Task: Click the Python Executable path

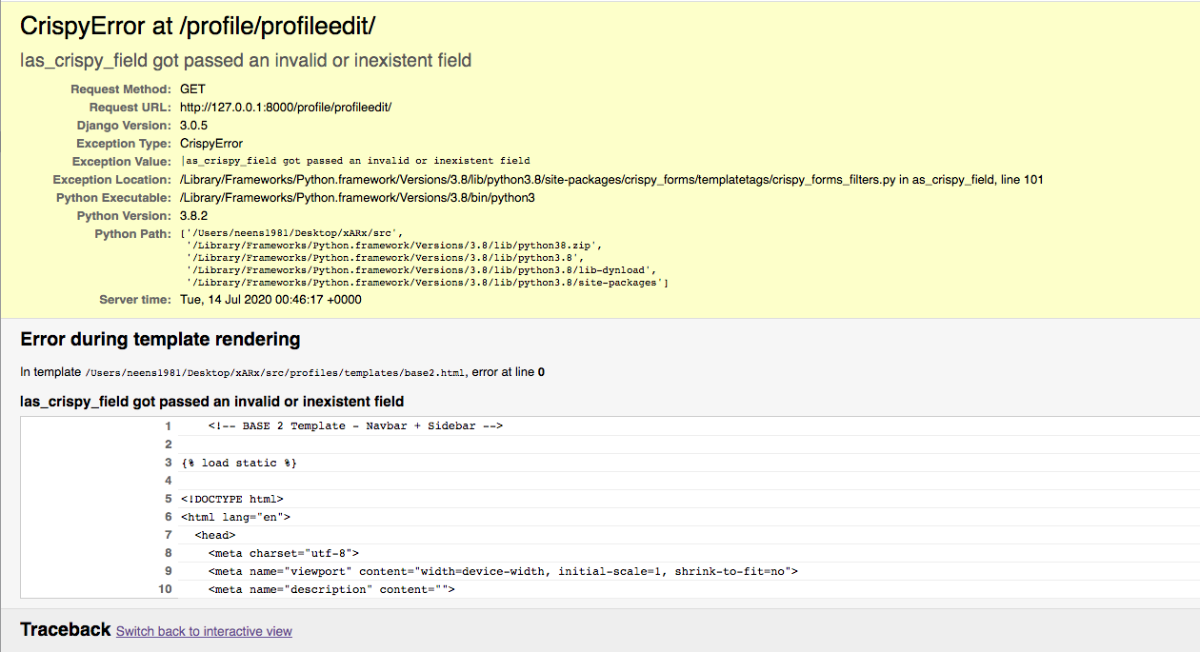Action: click(357, 198)
